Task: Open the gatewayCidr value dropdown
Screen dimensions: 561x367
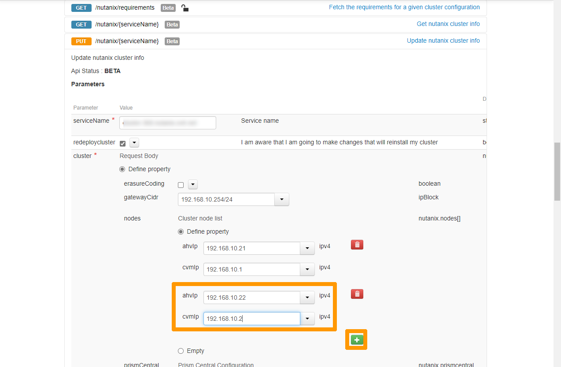Action: [281, 199]
